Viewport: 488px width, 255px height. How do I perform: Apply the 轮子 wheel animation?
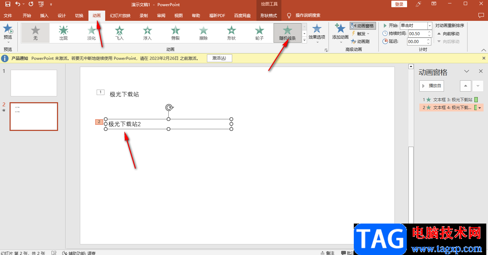point(260,33)
